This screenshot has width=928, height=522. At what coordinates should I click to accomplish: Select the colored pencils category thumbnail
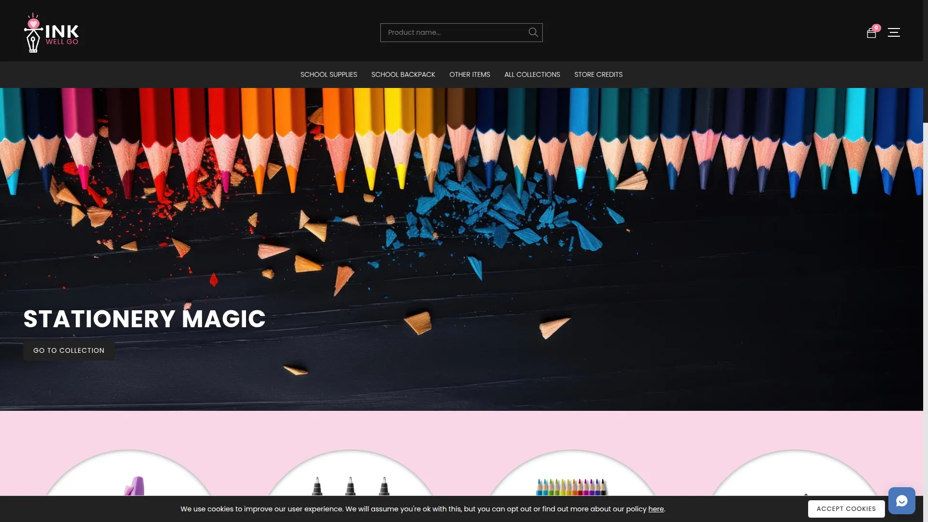click(572, 473)
